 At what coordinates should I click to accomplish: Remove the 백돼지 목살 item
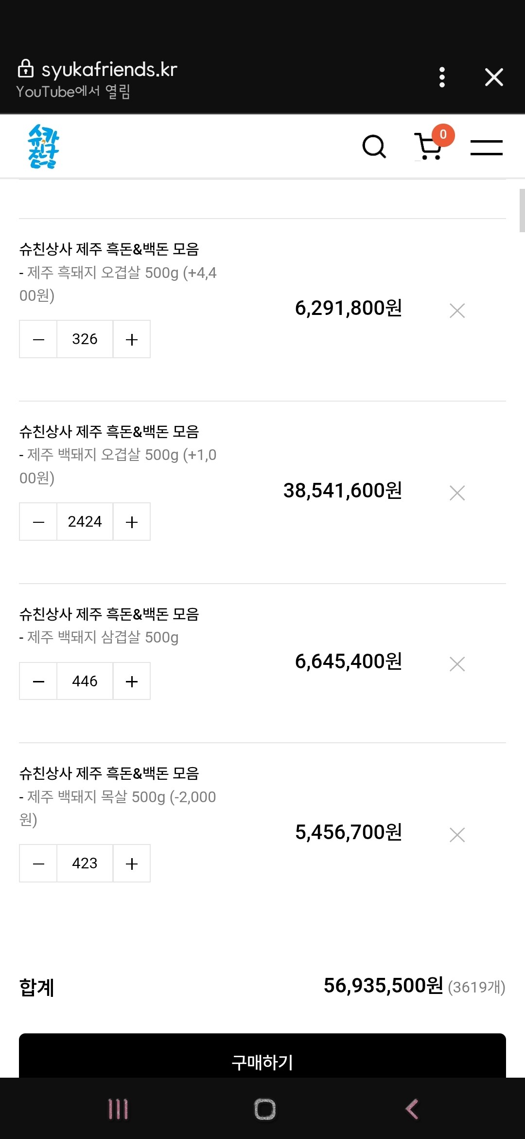pyautogui.click(x=457, y=835)
